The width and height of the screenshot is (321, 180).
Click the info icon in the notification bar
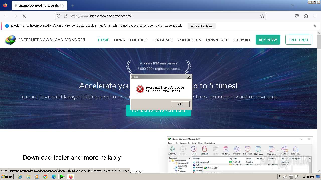pyautogui.click(x=7, y=26)
